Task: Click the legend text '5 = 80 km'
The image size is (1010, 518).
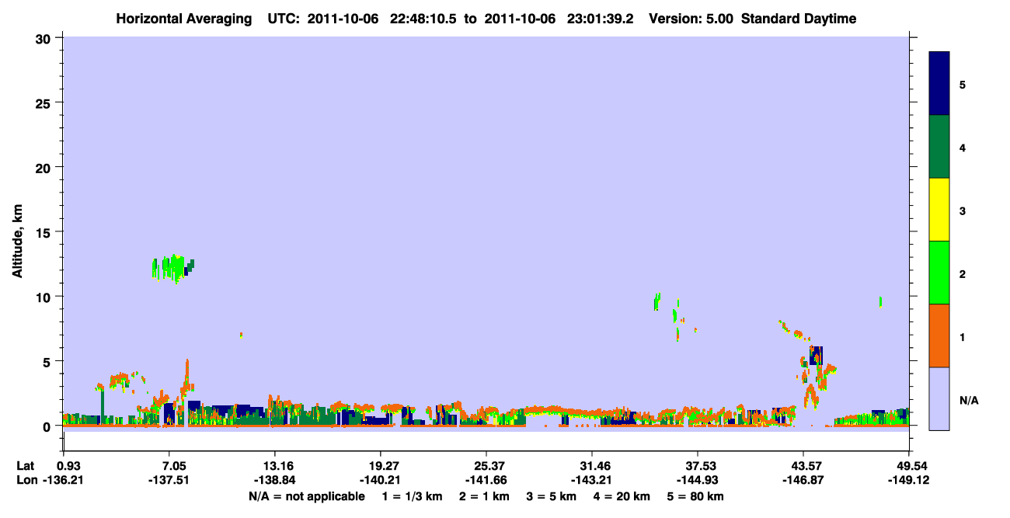Action: pyautogui.click(x=697, y=496)
